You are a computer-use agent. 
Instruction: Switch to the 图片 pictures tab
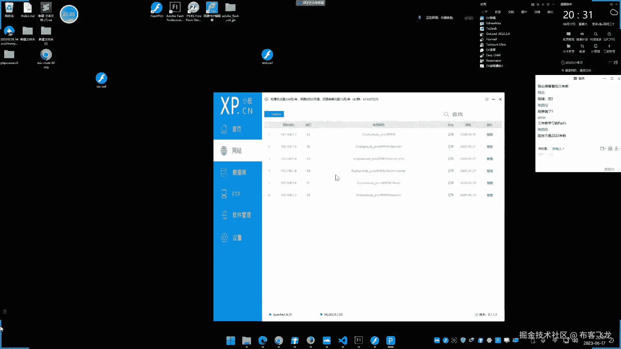(524, 12)
